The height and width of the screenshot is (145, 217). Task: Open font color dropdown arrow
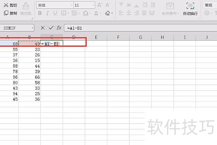101,13
